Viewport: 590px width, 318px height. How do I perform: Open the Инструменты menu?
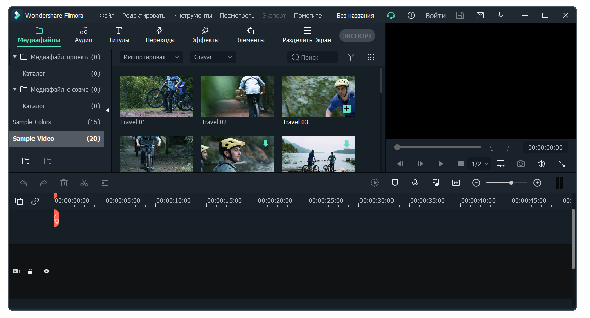(x=192, y=16)
